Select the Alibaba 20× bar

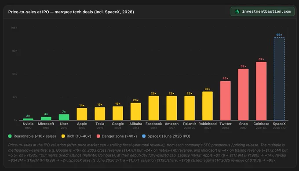135,111
